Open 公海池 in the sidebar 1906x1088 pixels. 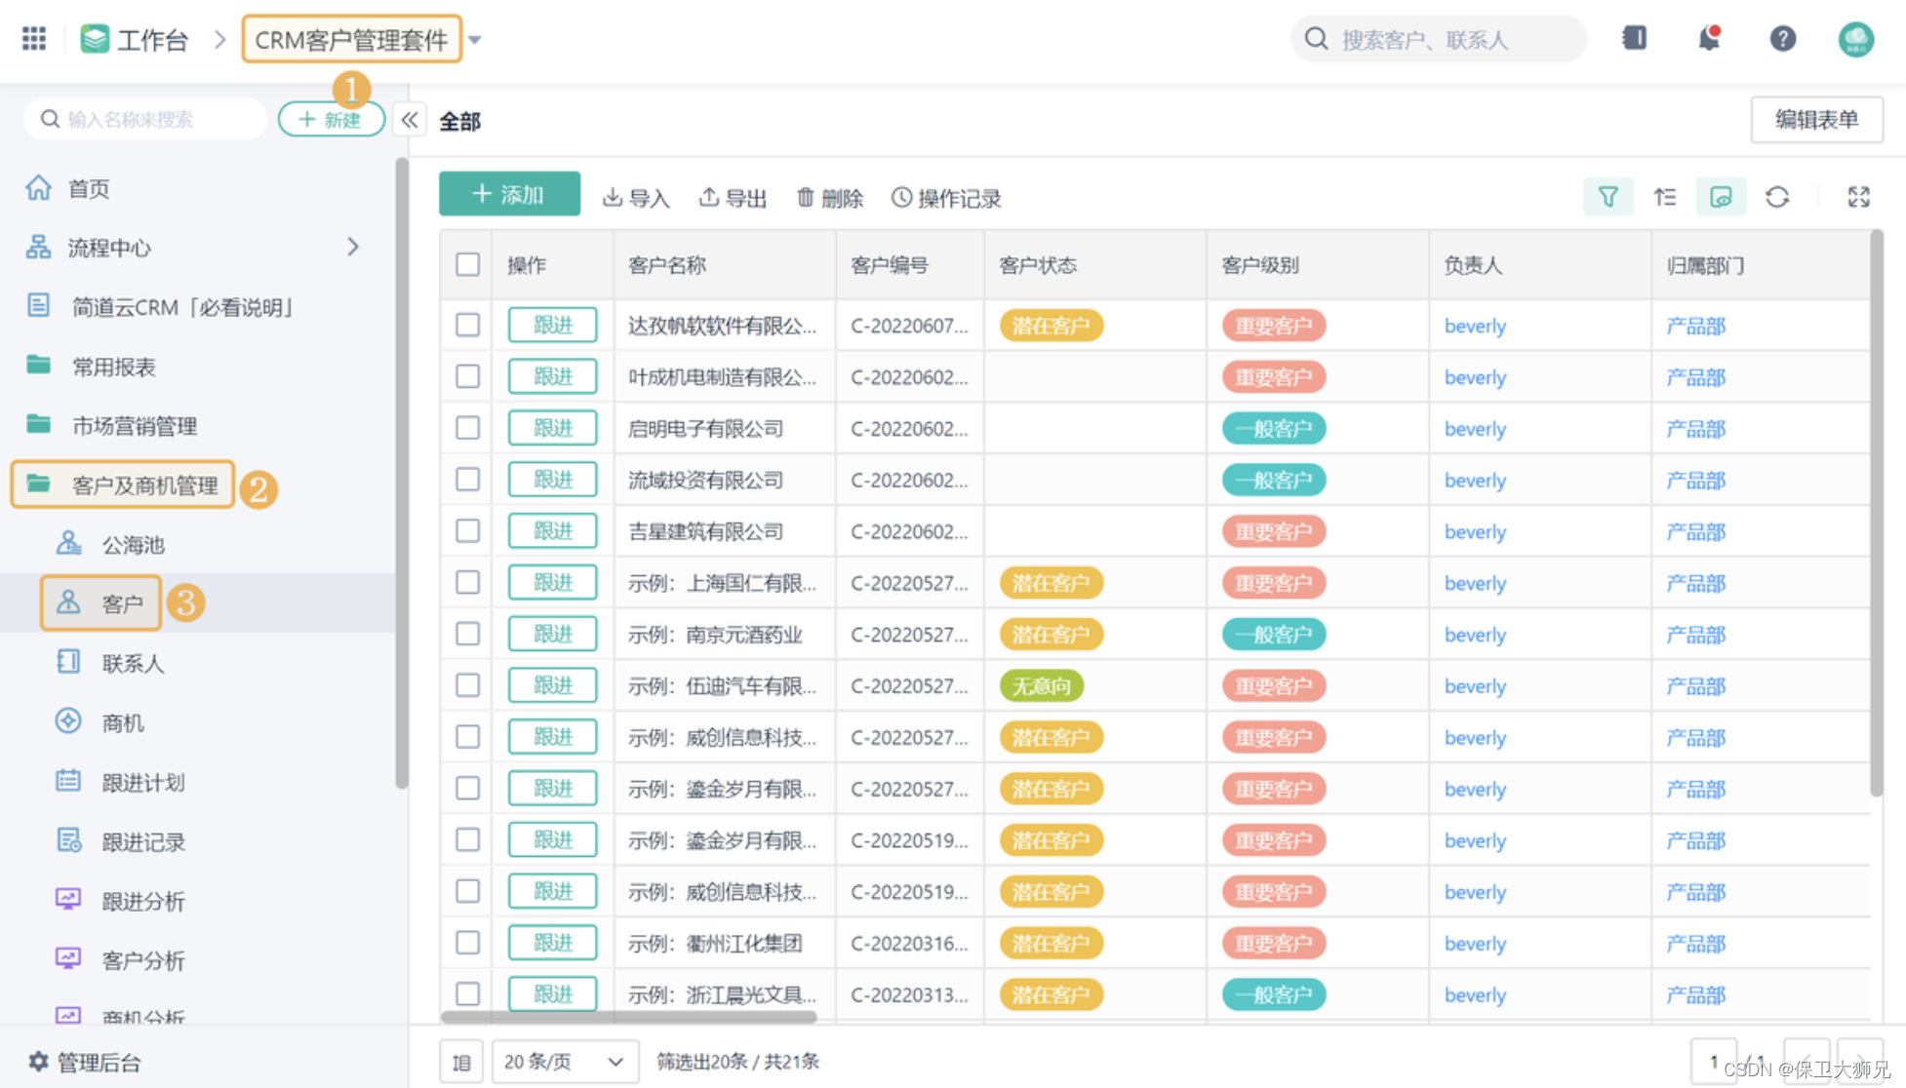pos(133,545)
